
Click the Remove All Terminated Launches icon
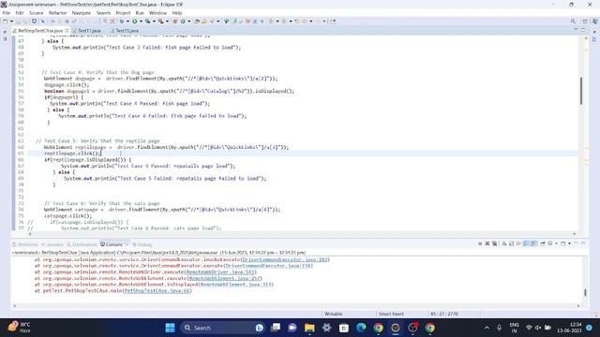tap(494, 243)
